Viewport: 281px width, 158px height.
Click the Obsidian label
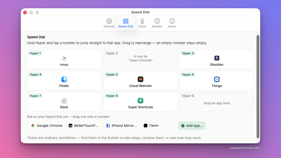[217, 65]
